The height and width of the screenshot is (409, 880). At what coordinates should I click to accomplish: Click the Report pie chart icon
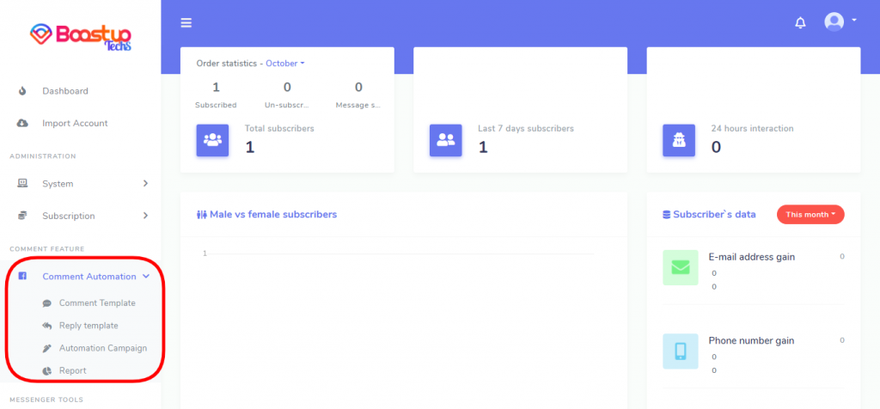pyautogui.click(x=46, y=371)
